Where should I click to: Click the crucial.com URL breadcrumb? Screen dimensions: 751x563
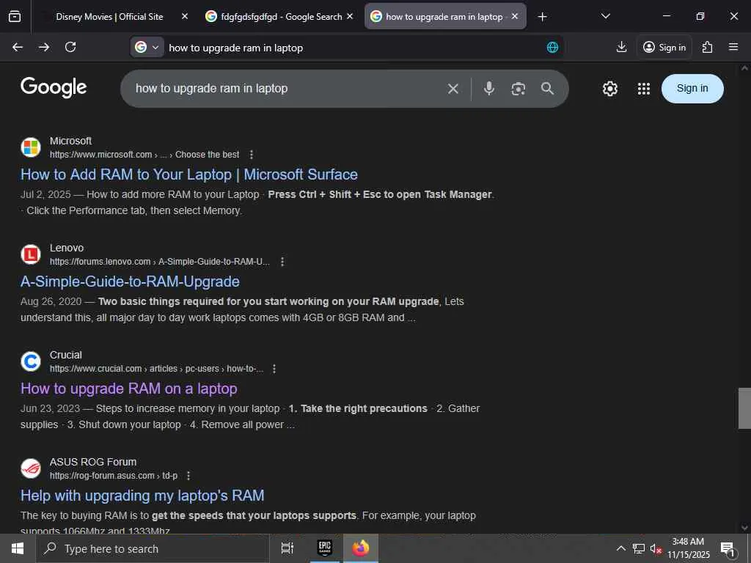(x=157, y=369)
